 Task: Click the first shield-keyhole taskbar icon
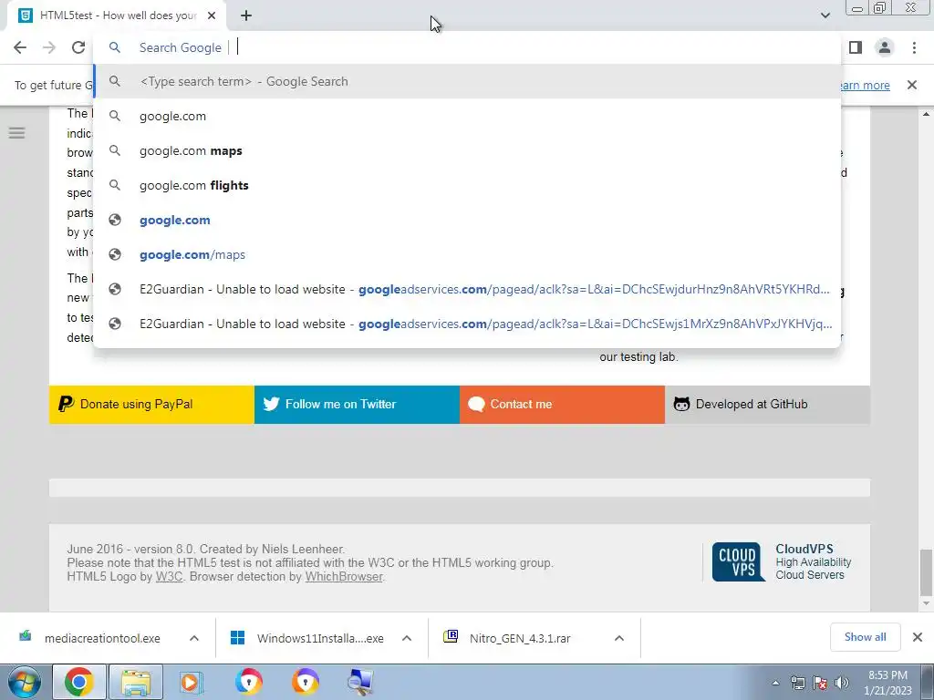pos(248,682)
